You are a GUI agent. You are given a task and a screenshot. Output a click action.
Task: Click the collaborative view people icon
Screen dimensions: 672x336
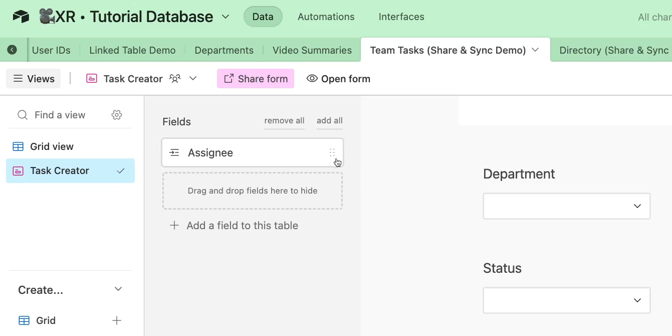[x=175, y=78]
